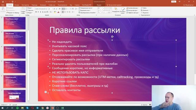Justify the text
The height and width of the screenshot is (110, 196).
70,12
